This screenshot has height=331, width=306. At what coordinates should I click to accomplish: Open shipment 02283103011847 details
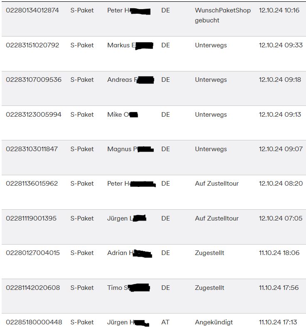(x=32, y=149)
